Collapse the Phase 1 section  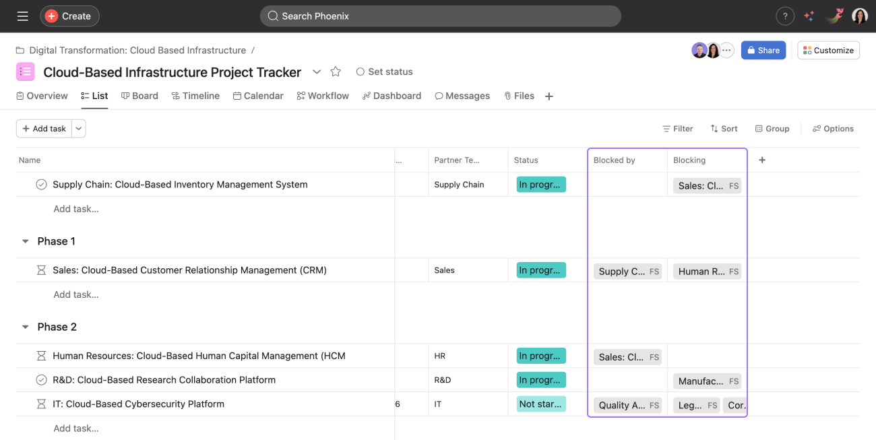[26, 241]
